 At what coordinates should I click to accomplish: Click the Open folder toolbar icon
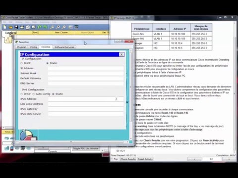tap(10, 27)
